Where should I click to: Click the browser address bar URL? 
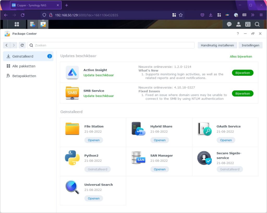pos(87,15)
